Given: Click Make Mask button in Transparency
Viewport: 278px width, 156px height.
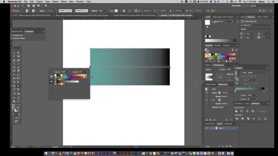Looking at the screenshot, I should [230, 74].
